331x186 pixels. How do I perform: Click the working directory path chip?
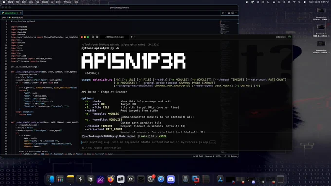click(x=109, y=136)
